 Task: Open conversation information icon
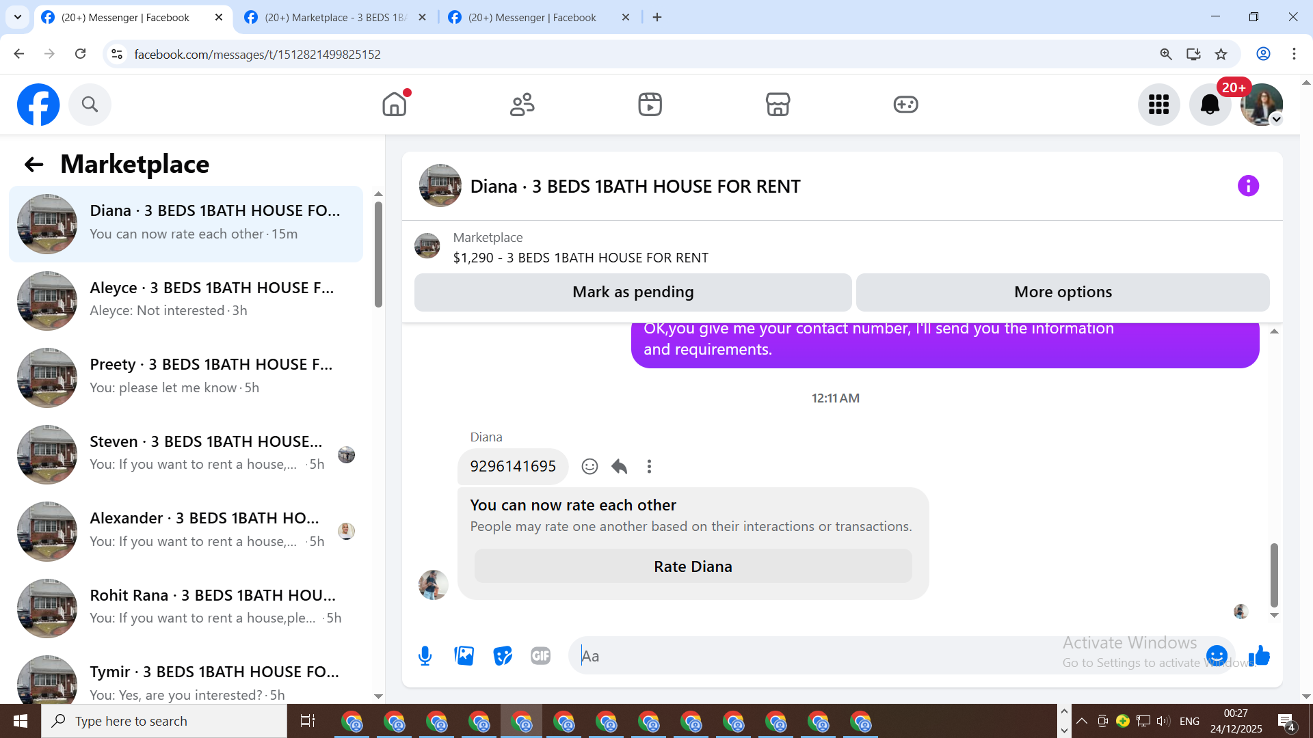pos(1248,186)
